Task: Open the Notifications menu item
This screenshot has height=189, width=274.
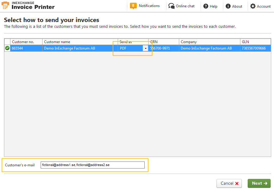Action: click(149, 6)
